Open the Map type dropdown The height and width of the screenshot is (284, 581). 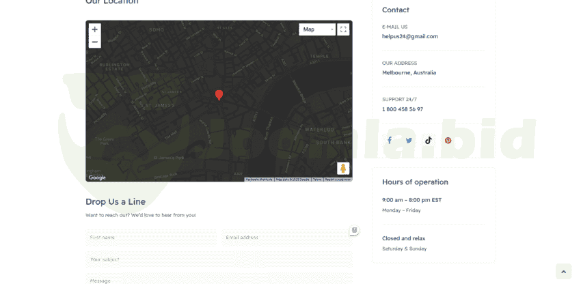click(317, 29)
